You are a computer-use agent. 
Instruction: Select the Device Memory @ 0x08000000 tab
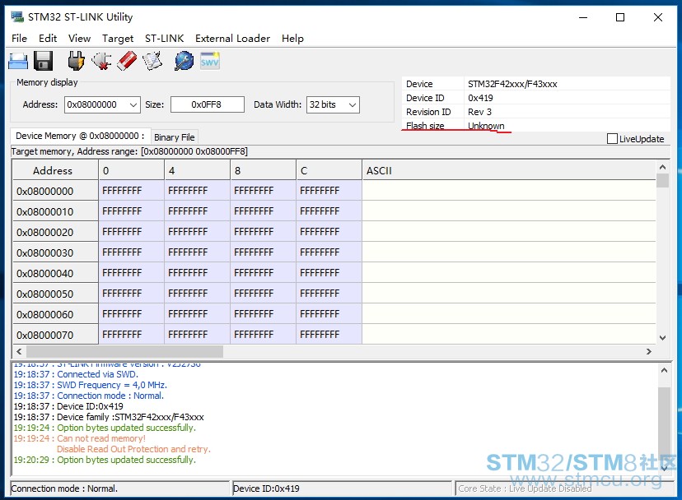pyautogui.click(x=80, y=136)
